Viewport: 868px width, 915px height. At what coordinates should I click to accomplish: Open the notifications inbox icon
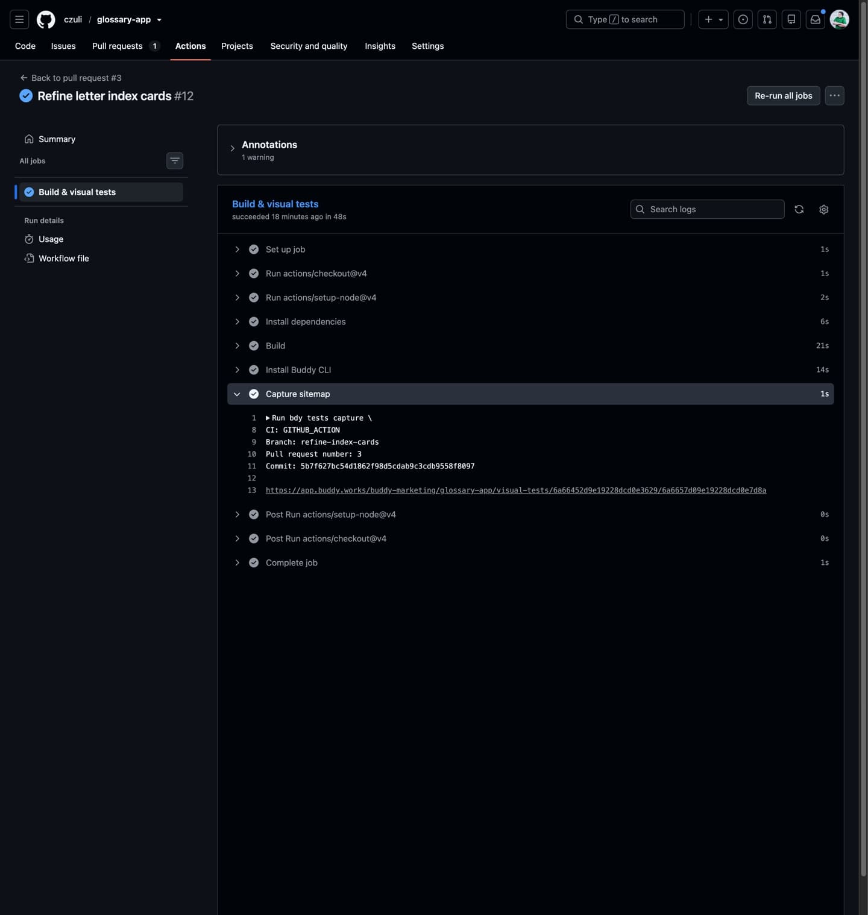point(815,19)
